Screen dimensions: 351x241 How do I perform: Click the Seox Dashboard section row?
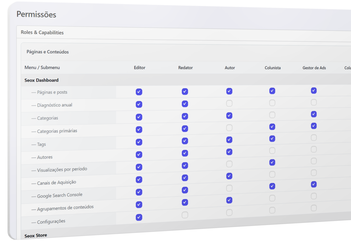(x=41, y=80)
